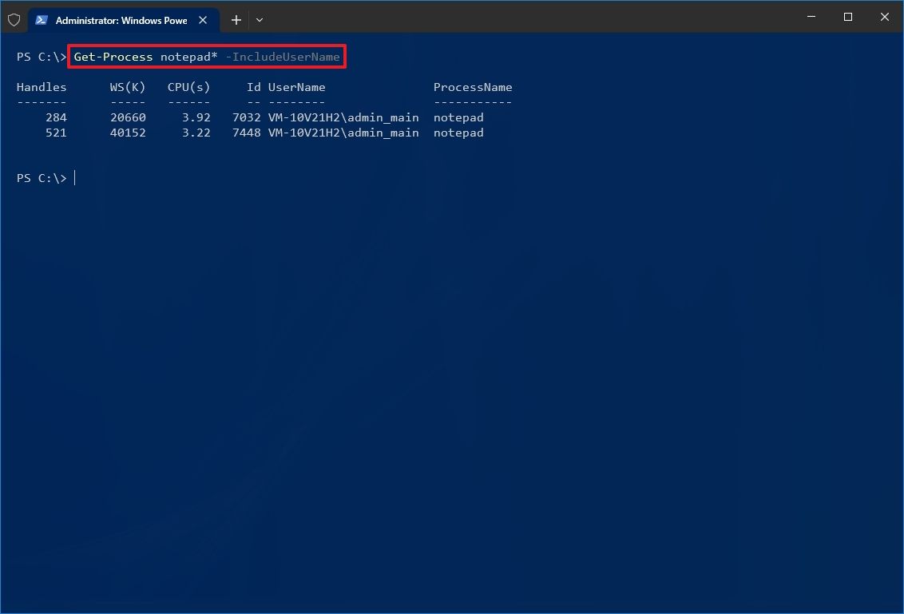904x614 pixels.
Task: Click the username VM-10V21H2\admin_main
Action: [x=343, y=117]
